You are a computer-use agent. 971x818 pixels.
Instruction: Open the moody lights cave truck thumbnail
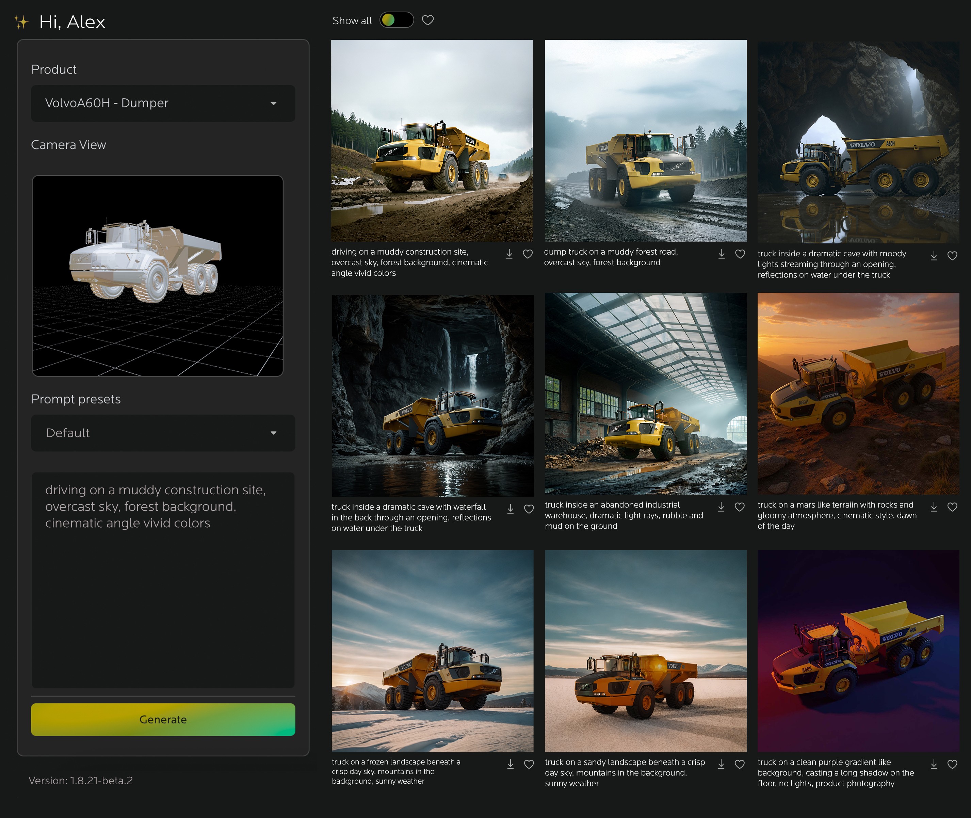858,142
